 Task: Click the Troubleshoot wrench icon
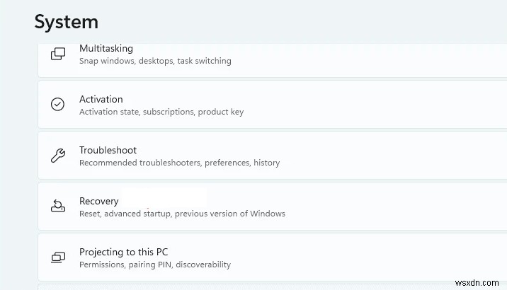coord(58,156)
